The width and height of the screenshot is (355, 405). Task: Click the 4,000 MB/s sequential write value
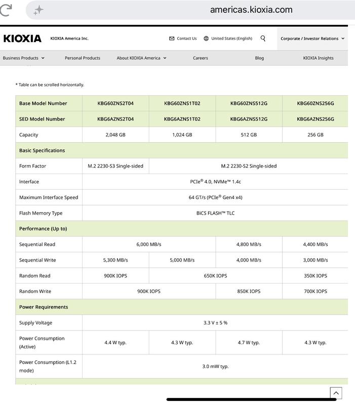tap(249, 260)
